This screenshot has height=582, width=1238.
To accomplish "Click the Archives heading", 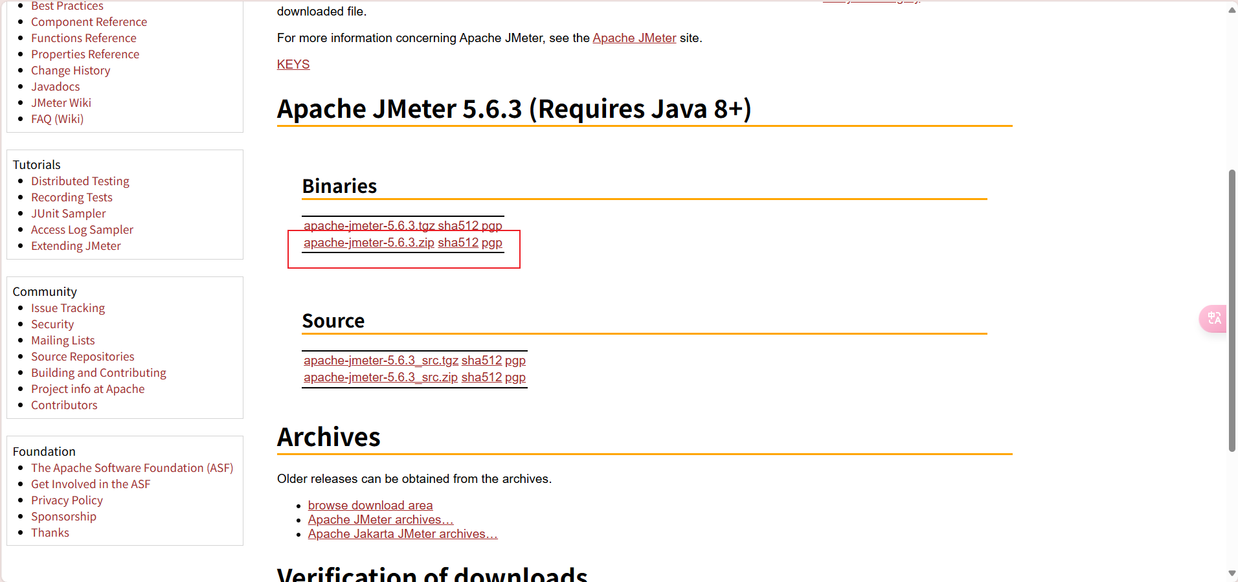I will (329, 438).
